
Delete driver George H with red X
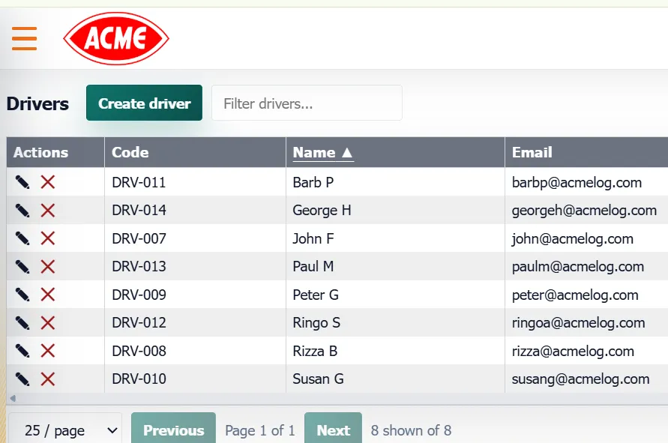pyautogui.click(x=48, y=211)
